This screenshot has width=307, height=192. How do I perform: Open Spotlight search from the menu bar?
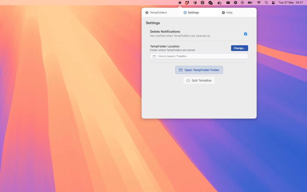click(266, 2)
